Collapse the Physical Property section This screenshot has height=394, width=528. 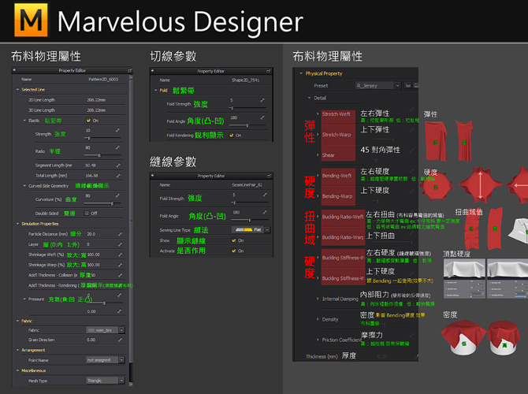301,73
